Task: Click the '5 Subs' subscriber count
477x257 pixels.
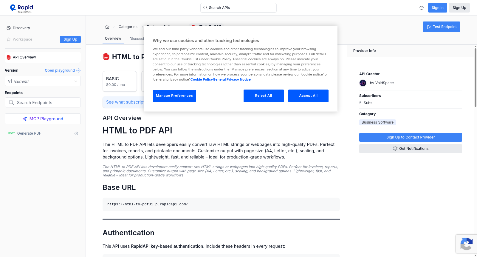Action: click(366, 103)
